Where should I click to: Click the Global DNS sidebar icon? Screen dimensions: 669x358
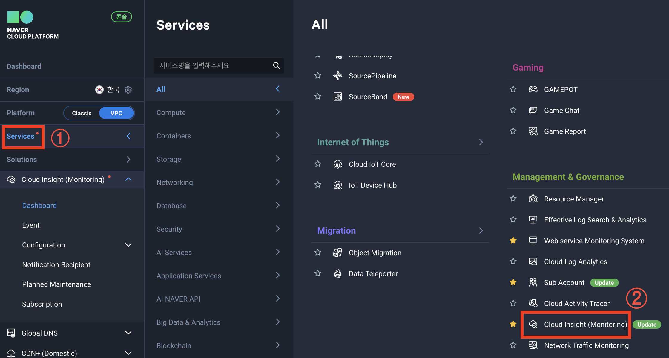point(11,333)
